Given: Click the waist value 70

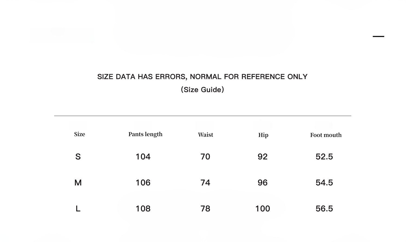Looking at the screenshot, I should coord(205,157).
